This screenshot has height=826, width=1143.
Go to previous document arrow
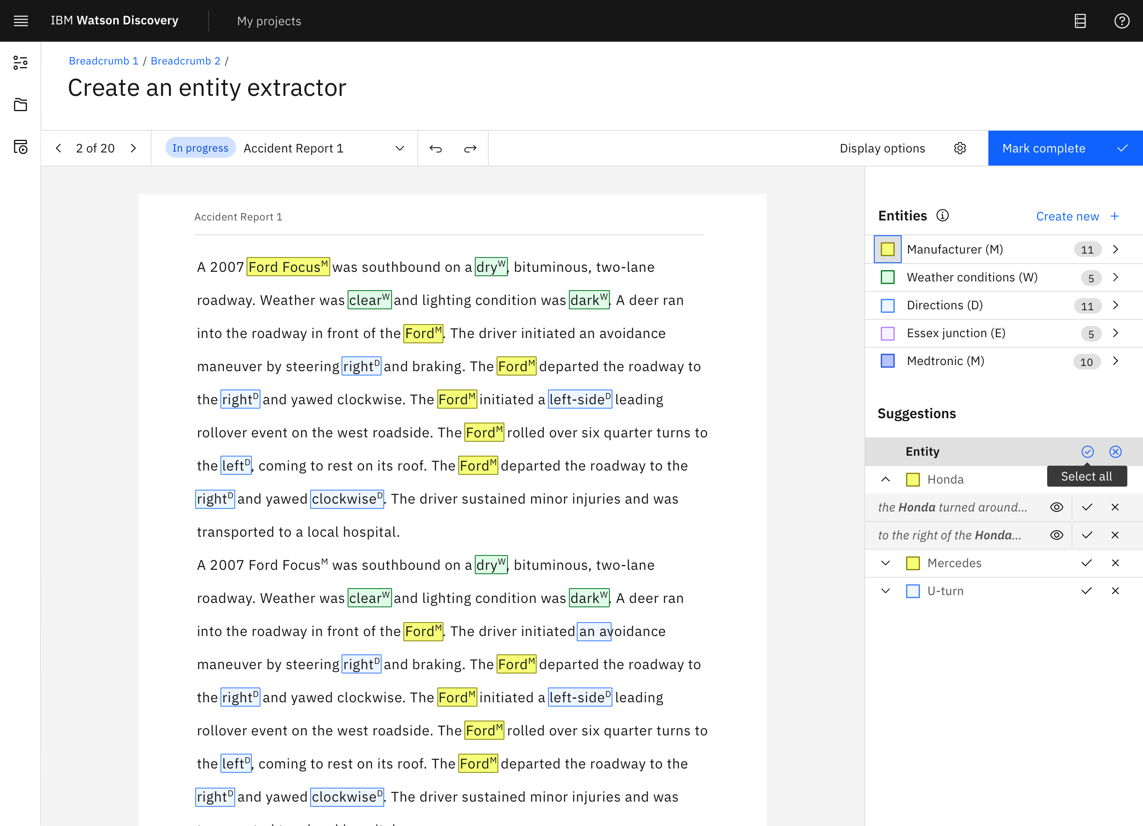point(58,148)
